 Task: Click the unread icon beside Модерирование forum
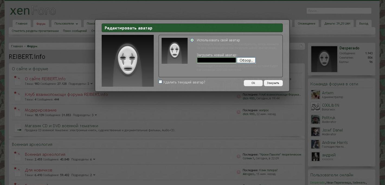click(x=17, y=112)
